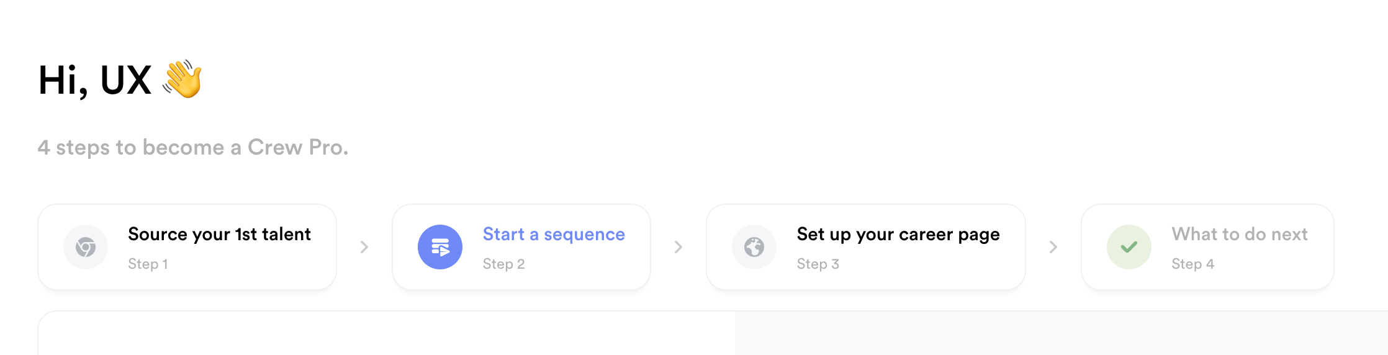Click the waving hand emoji
Screen dimensions: 1388x355
(x=183, y=79)
